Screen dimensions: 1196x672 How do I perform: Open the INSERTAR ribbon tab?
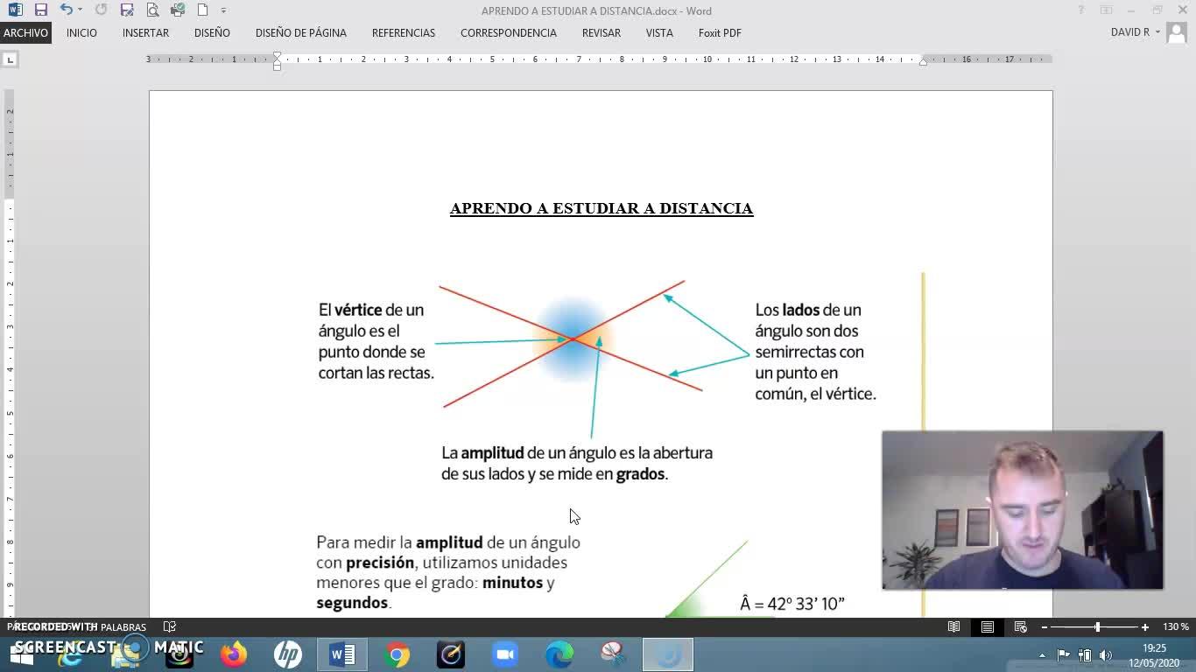click(x=145, y=32)
